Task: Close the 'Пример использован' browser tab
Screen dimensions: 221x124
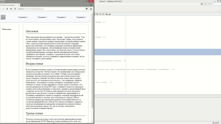Action: click(18, 5)
